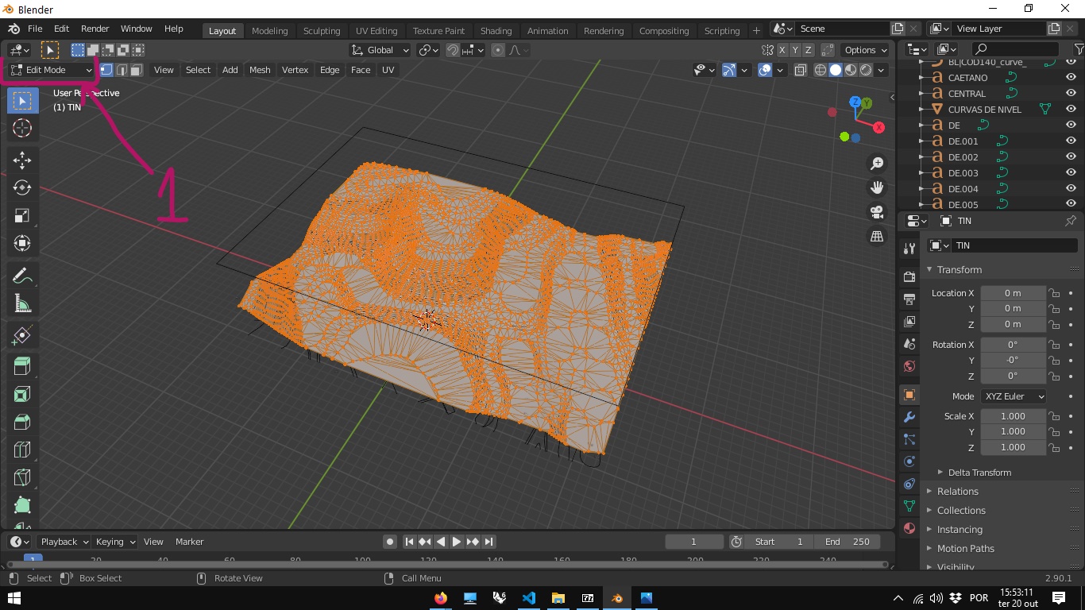Select the Scale tool
The width and height of the screenshot is (1085, 610).
[22, 215]
